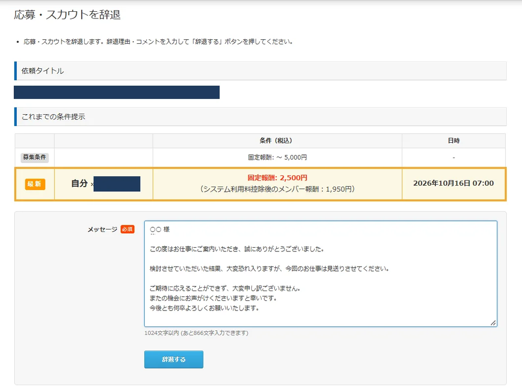Image resolution: width=522 pixels, height=389 pixels.
Task: Click the 最新 orange badge
Action: [x=35, y=184]
